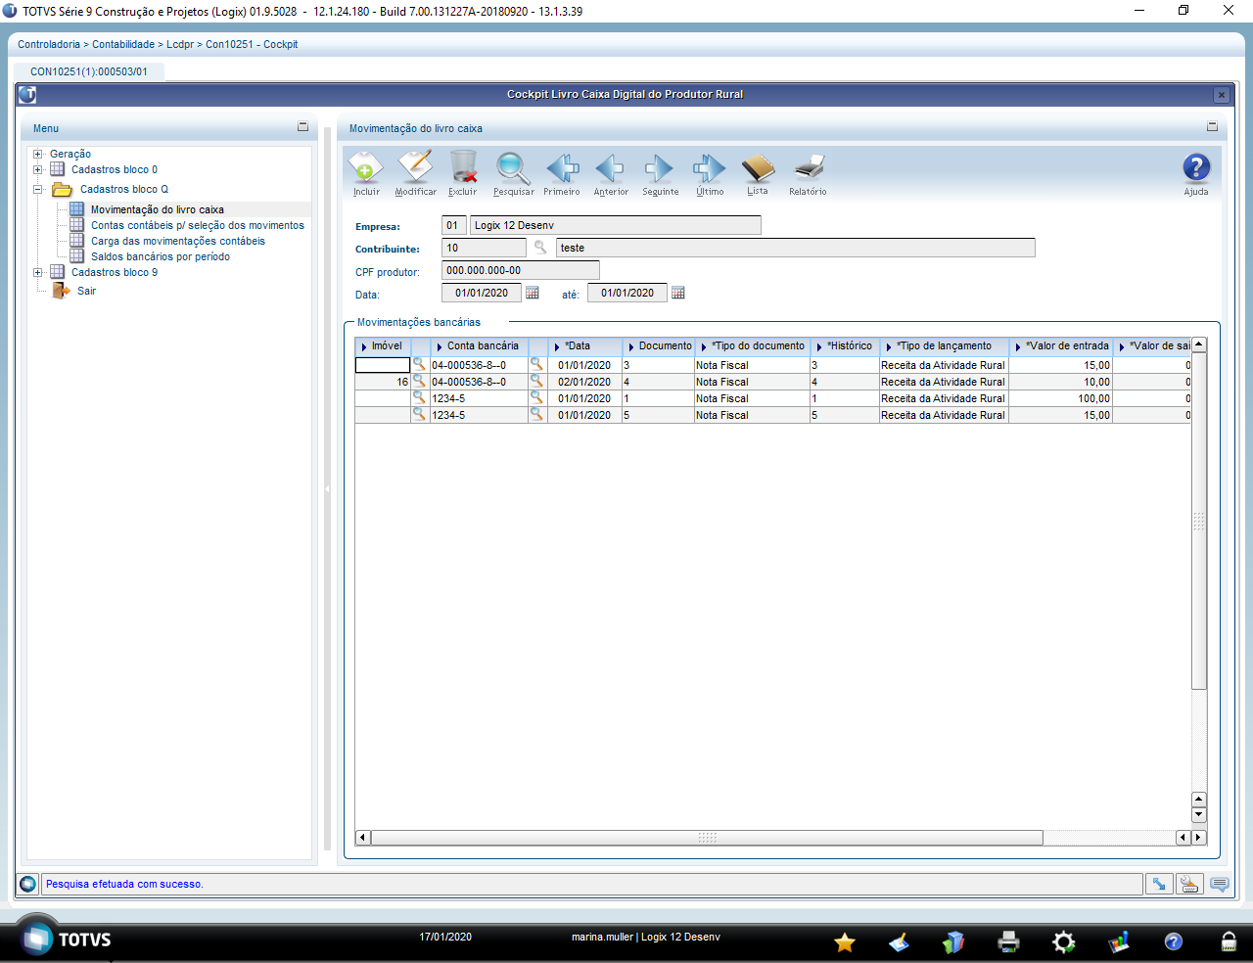Click the star favorites icon in bottom bar
This screenshot has width=1253, height=963.
click(845, 942)
